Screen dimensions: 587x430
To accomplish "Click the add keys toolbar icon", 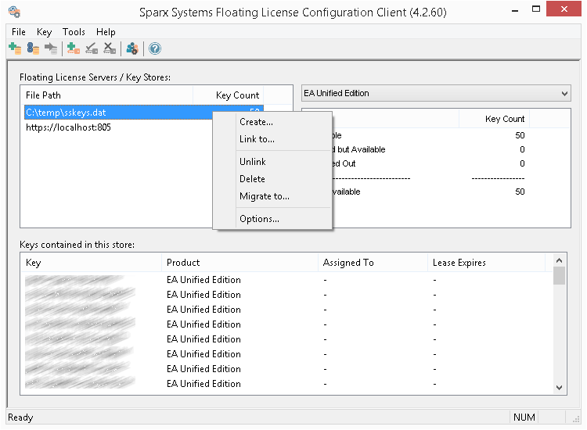I will tap(74, 48).
